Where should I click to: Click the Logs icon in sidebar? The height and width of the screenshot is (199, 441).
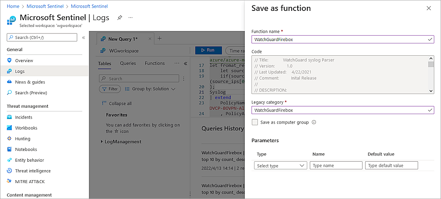(x=10, y=71)
